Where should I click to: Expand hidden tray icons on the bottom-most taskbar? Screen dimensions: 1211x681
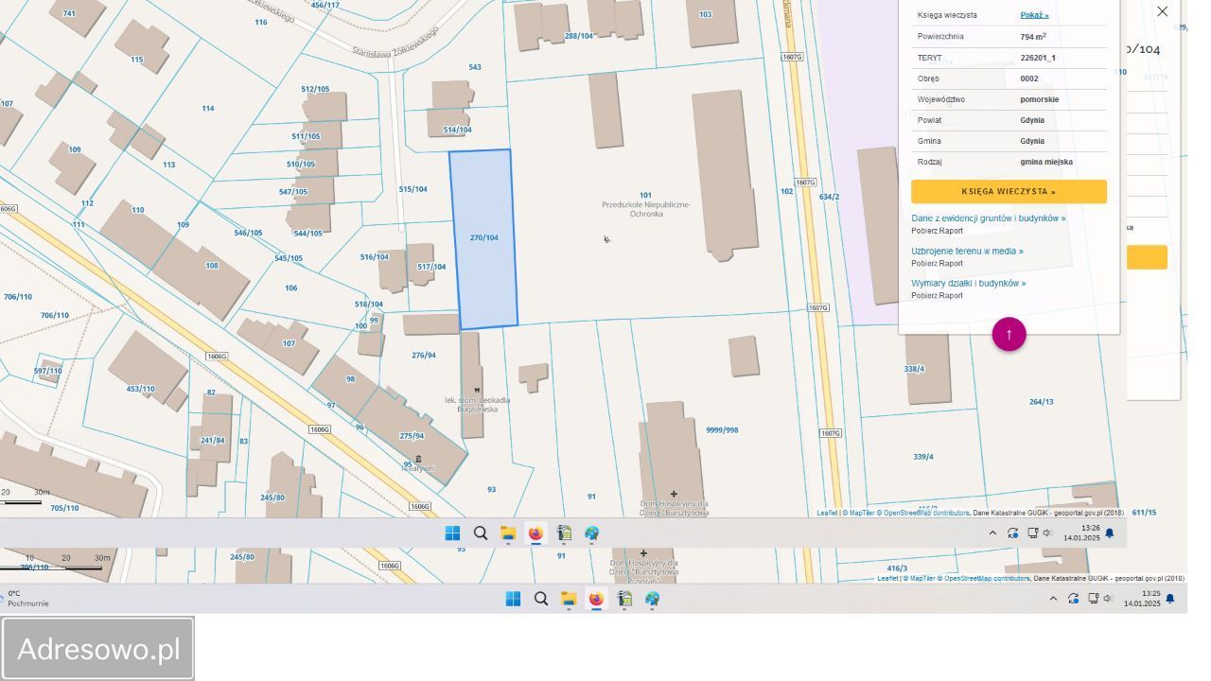[x=1053, y=599]
